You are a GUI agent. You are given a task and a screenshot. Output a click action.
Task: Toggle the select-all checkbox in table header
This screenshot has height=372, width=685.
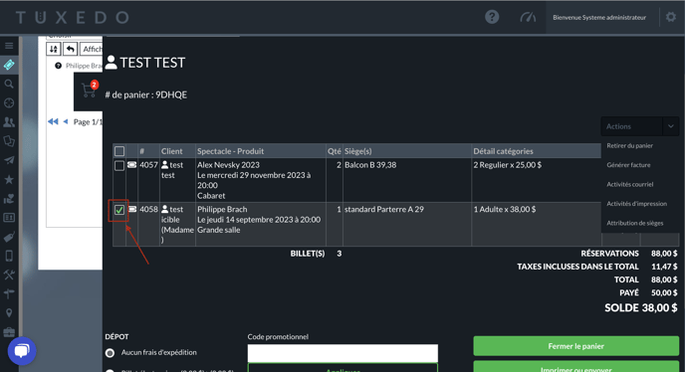118,151
